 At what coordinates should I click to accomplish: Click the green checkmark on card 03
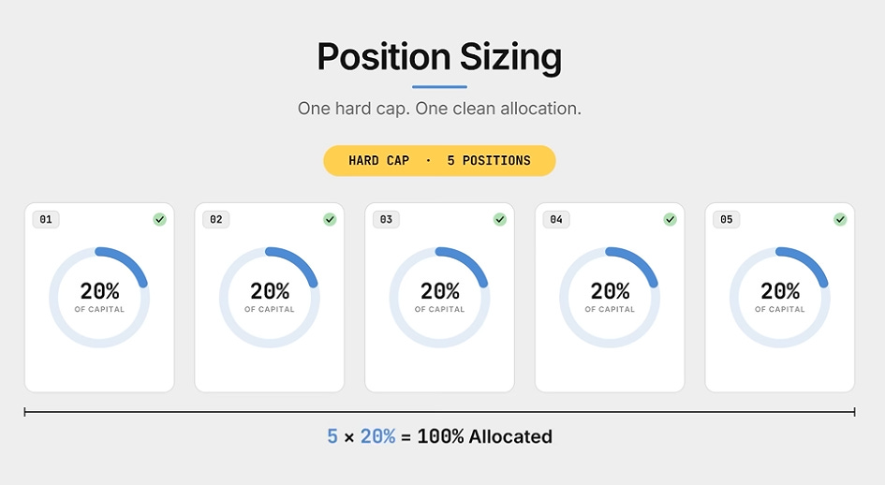pyautogui.click(x=500, y=220)
